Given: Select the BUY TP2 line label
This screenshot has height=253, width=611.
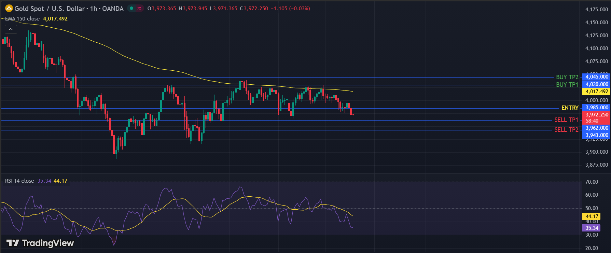Looking at the screenshot, I should pyautogui.click(x=567, y=77).
